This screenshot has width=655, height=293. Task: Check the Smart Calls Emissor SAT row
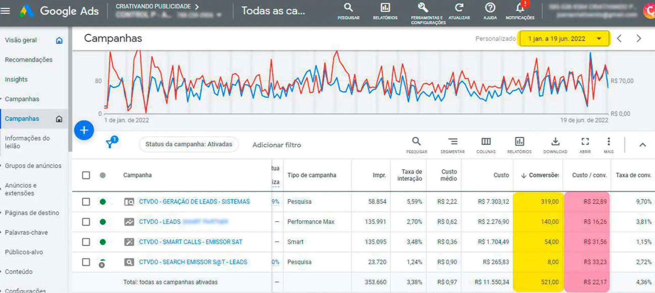[86, 242]
